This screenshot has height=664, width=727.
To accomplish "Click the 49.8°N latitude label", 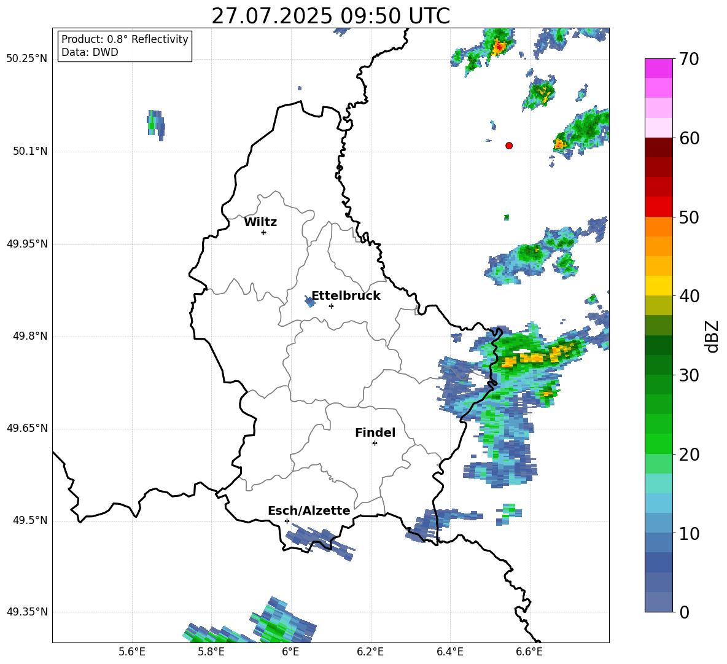I will coord(30,336).
